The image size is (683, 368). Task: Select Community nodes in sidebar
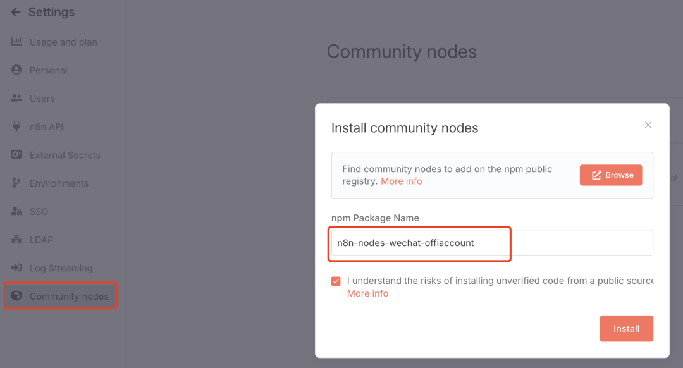coord(69,296)
